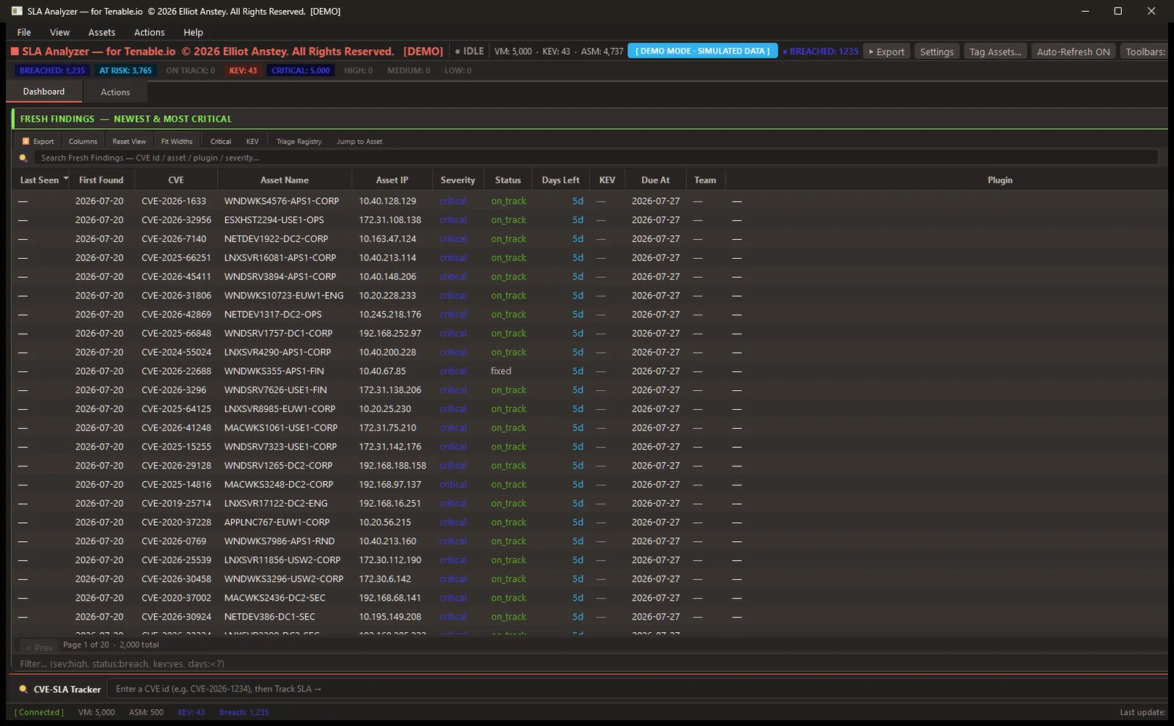This screenshot has width=1174, height=726.
Task: Sort by CVE column header
Action: tap(176, 180)
